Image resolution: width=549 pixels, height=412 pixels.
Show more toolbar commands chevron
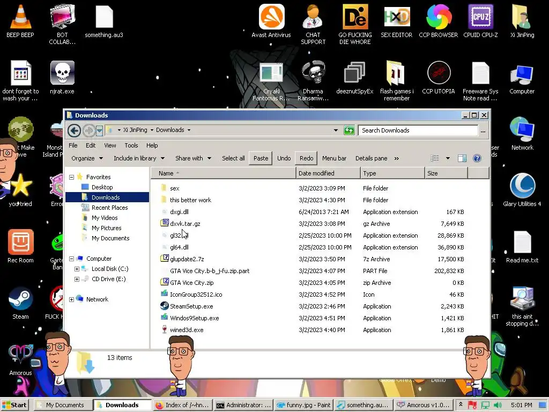(x=396, y=158)
